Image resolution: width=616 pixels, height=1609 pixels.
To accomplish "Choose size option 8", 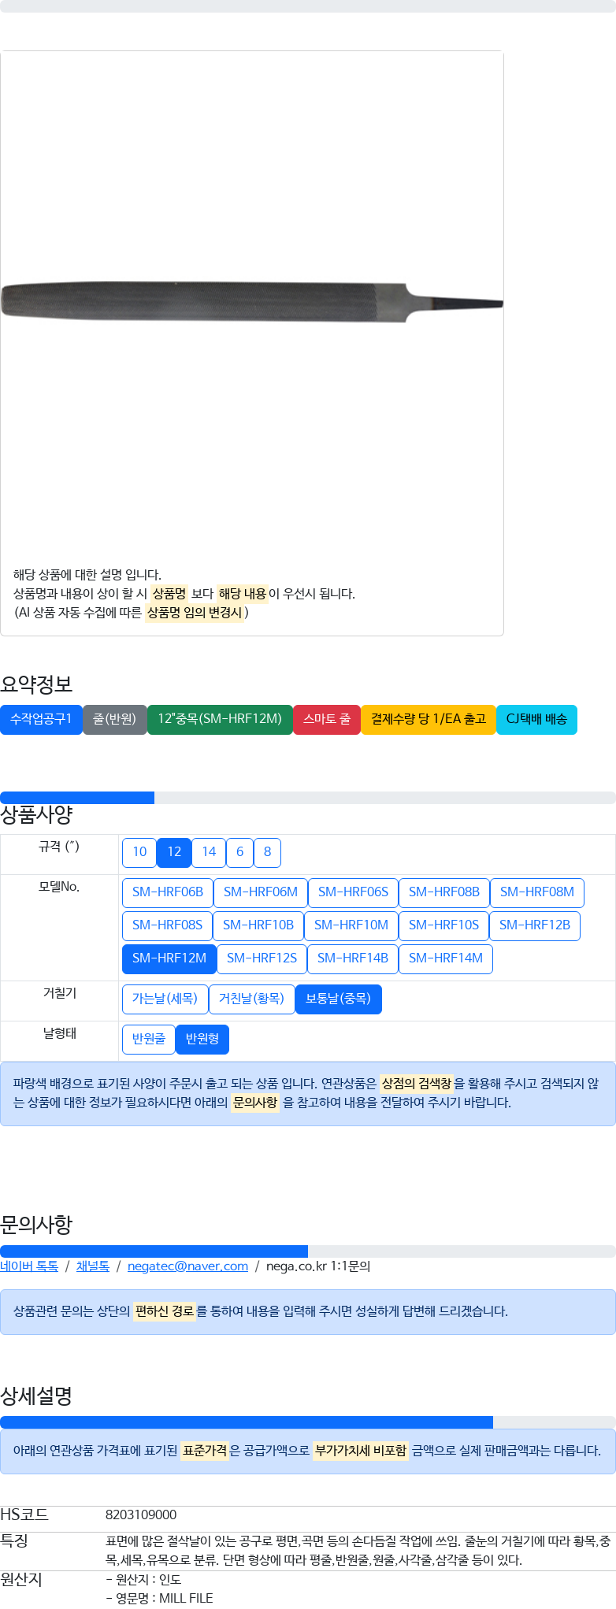I will pyautogui.click(x=267, y=852).
